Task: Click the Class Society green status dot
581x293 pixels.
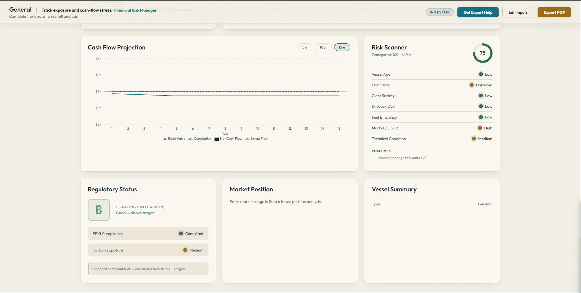Action: tap(481, 96)
